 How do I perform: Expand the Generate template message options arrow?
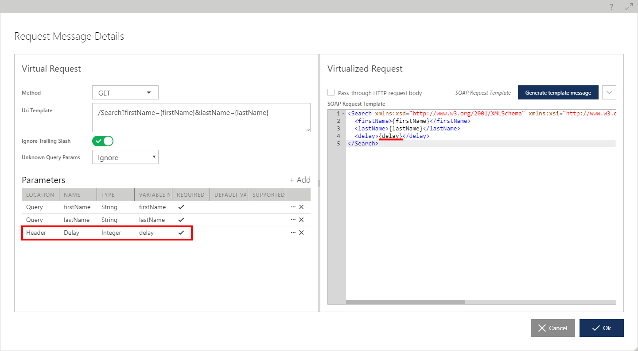[x=609, y=92]
